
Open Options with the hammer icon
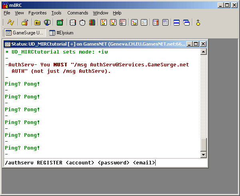25,22
